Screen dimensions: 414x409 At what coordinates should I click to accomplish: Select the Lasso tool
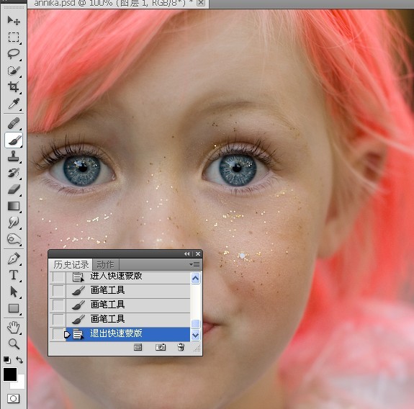point(14,54)
